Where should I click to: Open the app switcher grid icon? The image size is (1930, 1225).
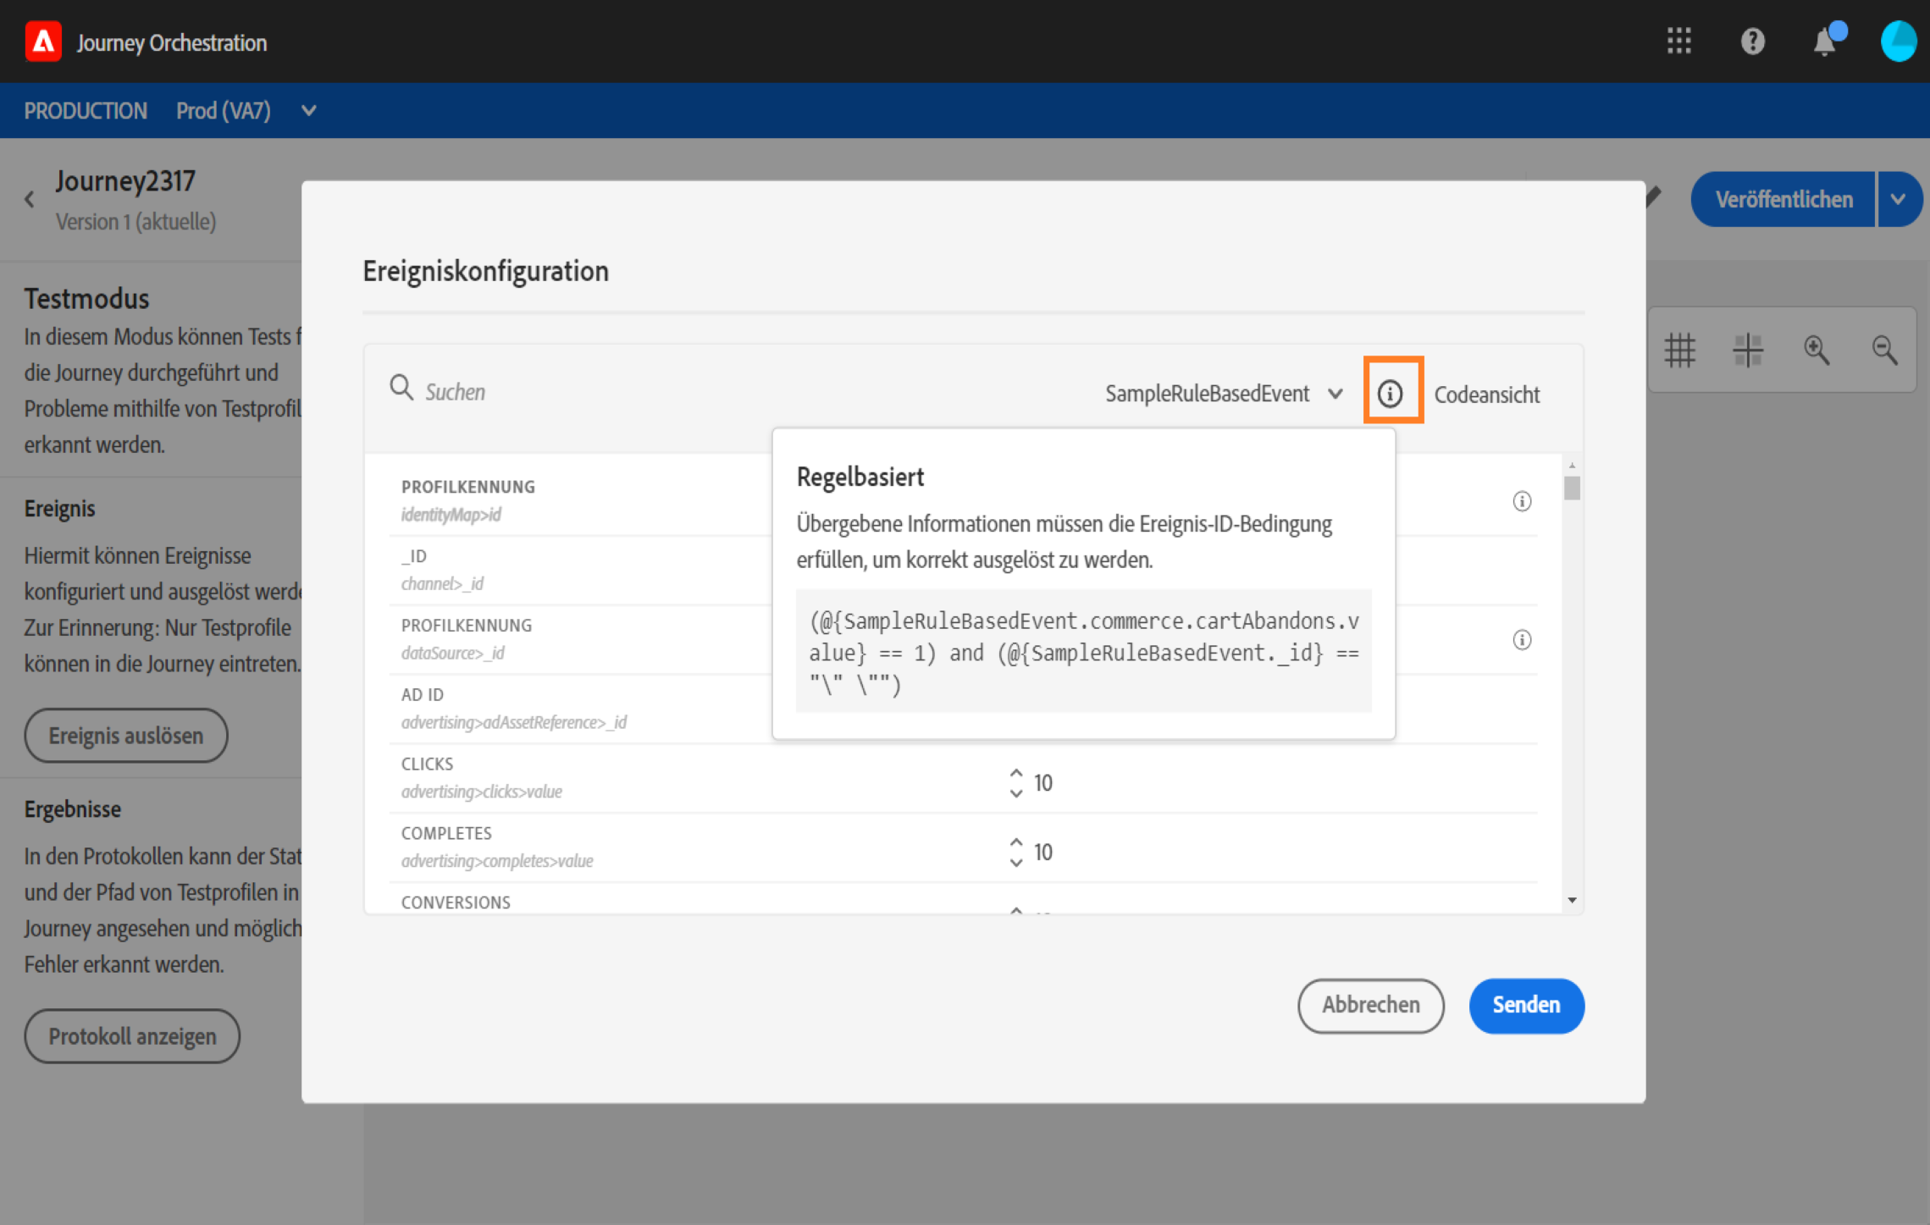(1678, 41)
